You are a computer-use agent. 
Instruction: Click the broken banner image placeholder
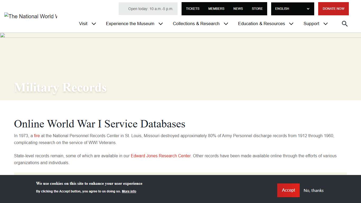3,35
